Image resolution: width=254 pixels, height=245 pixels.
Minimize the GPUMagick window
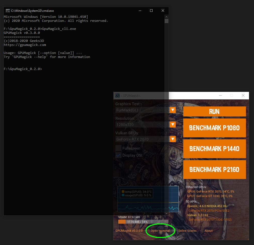[x=220, y=96]
